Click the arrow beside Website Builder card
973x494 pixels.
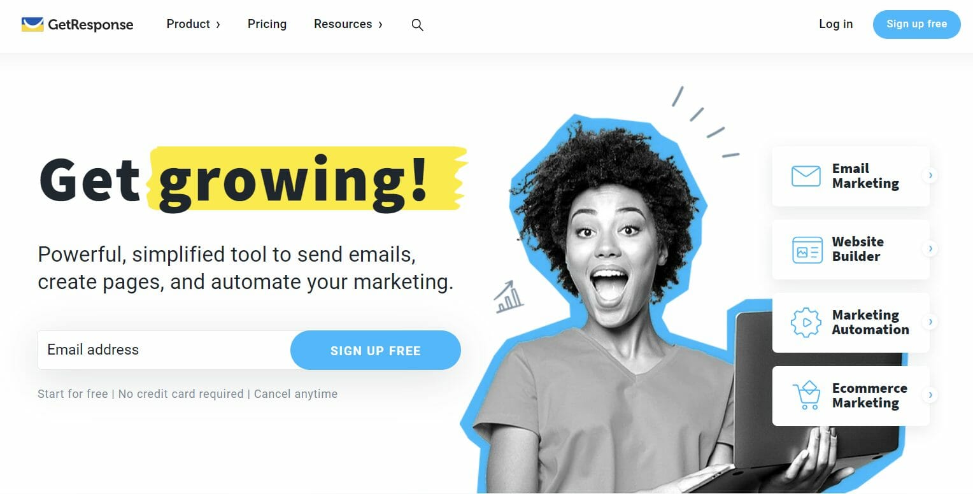pos(930,248)
